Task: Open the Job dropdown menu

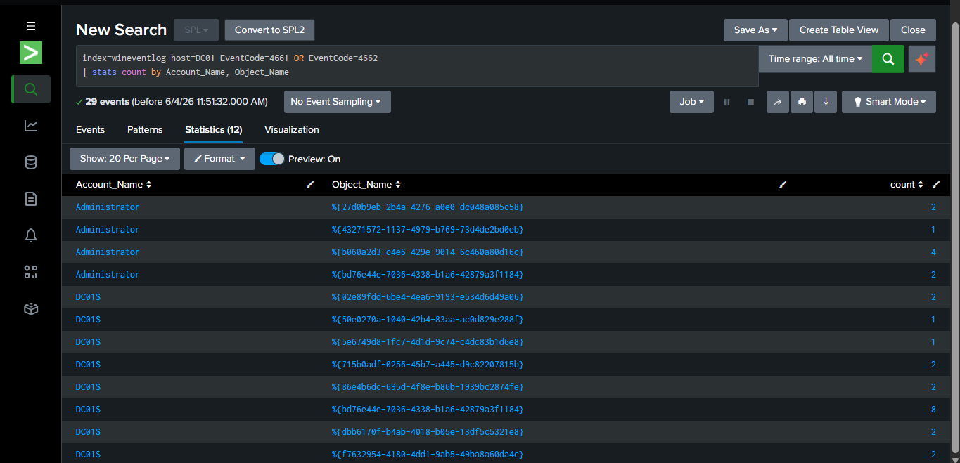Action: point(691,102)
